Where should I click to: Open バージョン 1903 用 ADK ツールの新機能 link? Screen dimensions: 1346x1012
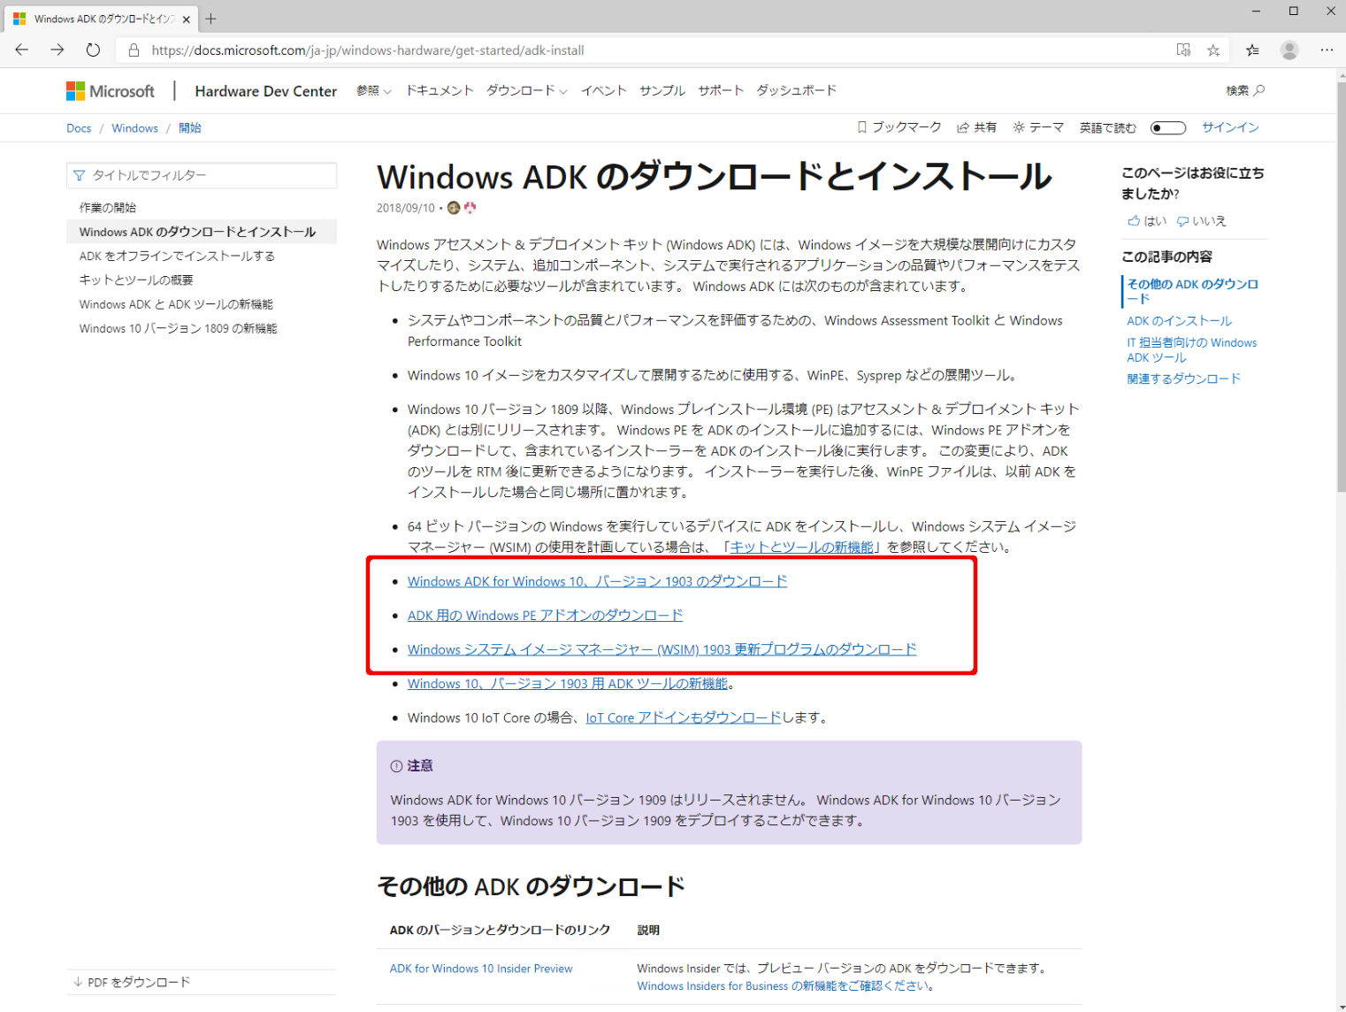(x=568, y=684)
